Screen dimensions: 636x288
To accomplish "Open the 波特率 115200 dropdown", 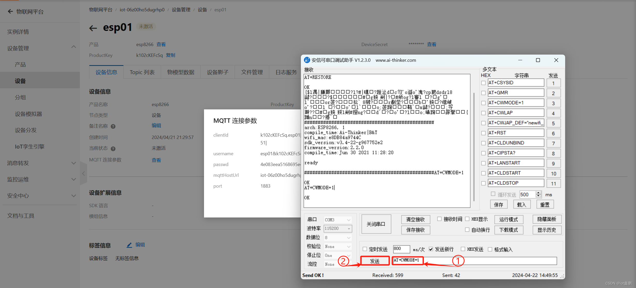I will pyautogui.click(x=338, y=229).
